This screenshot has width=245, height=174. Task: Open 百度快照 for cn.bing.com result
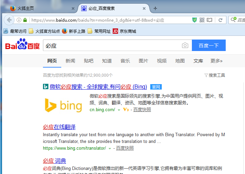[x=142, y=110]
